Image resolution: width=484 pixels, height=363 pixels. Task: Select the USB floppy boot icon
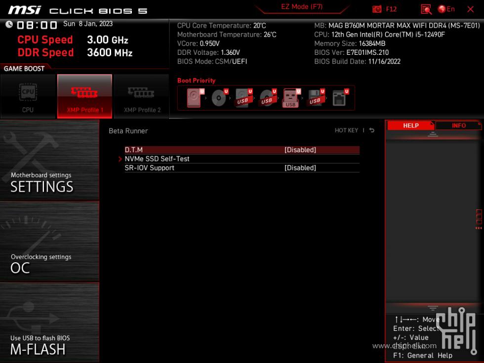(315, 97)
